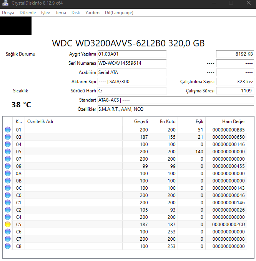Click the blue status orb for attribute C0
This screenshot has height=261, width=256.
click(x=8, y=195)
